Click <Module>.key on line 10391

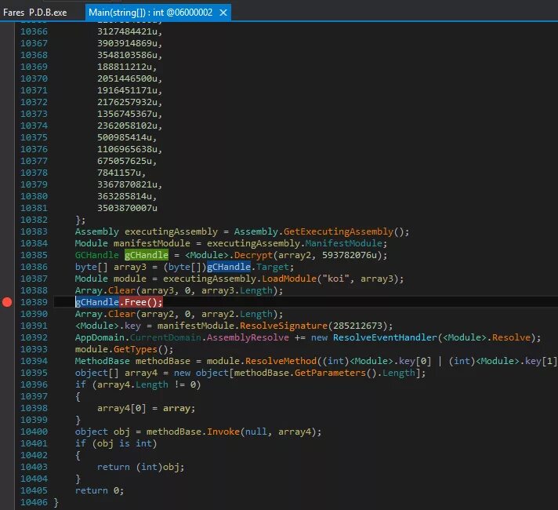tap(108, 326)
